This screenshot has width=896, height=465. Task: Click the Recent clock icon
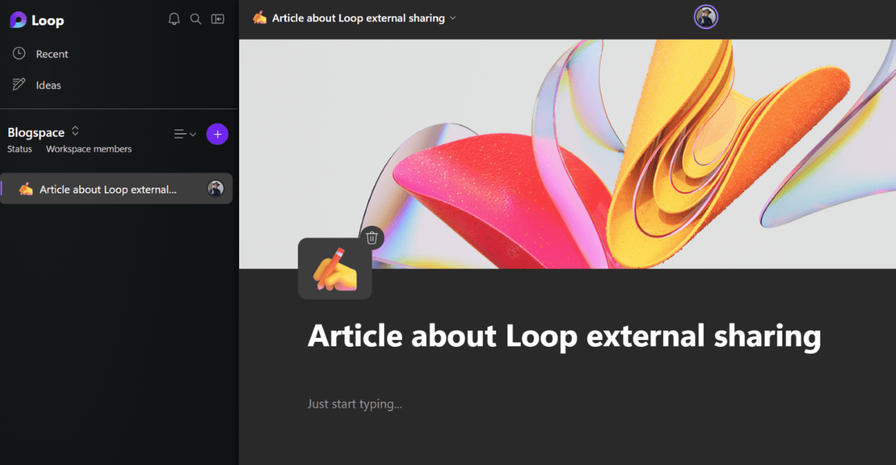pyautogui.click(x=19, y=53)
